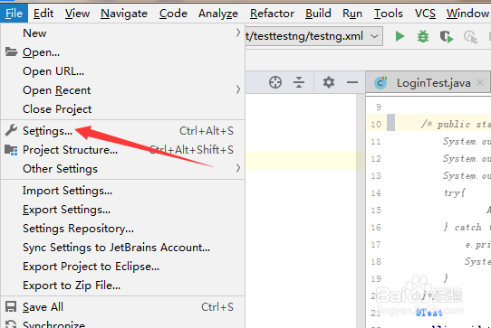This screenshot has height=328, width=491.
Task: Click the Project Structure folder icon
Action: tap(11, 150)
